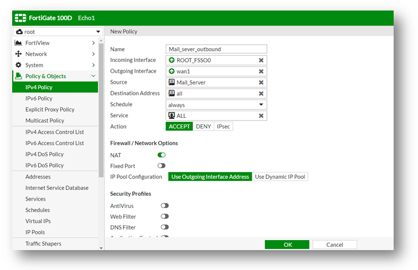This screenshot has width=418, height=270.
Task: Click the sidebar vertical scrollbar thumb
Action: pyautogui.click(x=101, y=110)
